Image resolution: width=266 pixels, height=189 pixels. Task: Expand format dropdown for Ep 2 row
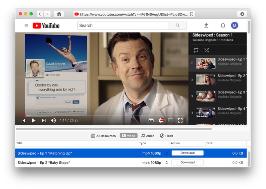(x=167, y=162)
